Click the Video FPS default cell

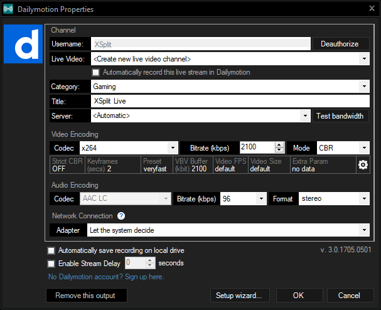230,164
